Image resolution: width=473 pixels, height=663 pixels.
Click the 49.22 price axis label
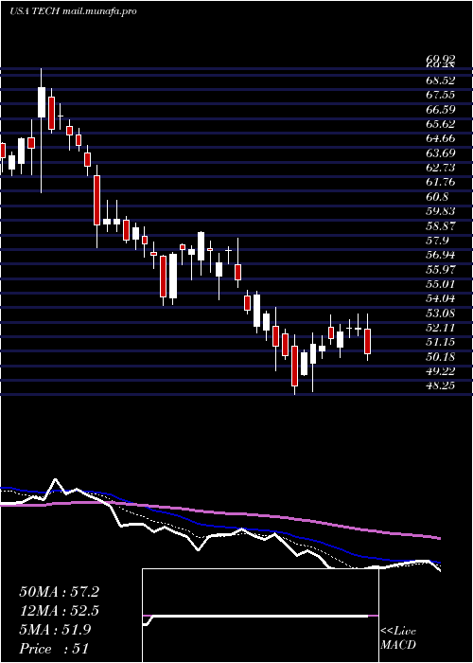(x=440, y=371)
